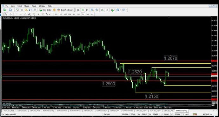
Task: Select the trendline drawing tool
Action: (25, 14)
